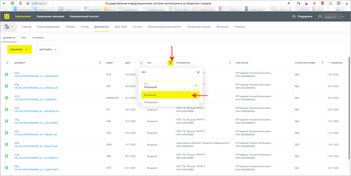Collapse the Тип combo box in popup

(x=196, y=85)
